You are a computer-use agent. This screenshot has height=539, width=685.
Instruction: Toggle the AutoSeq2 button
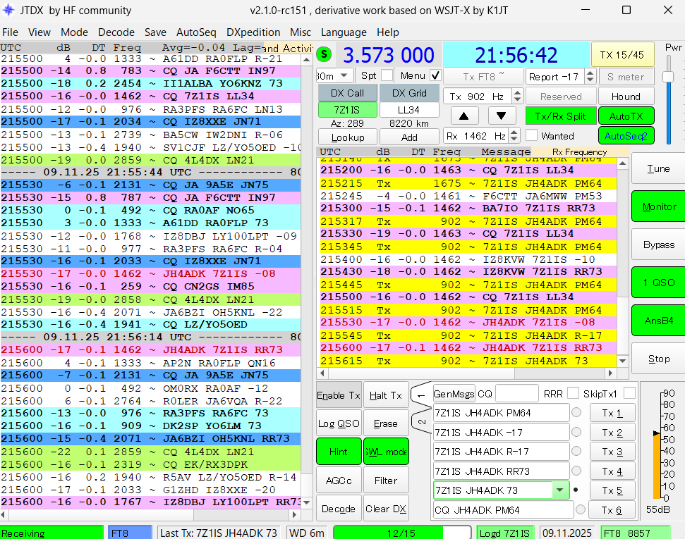point(626,135)
